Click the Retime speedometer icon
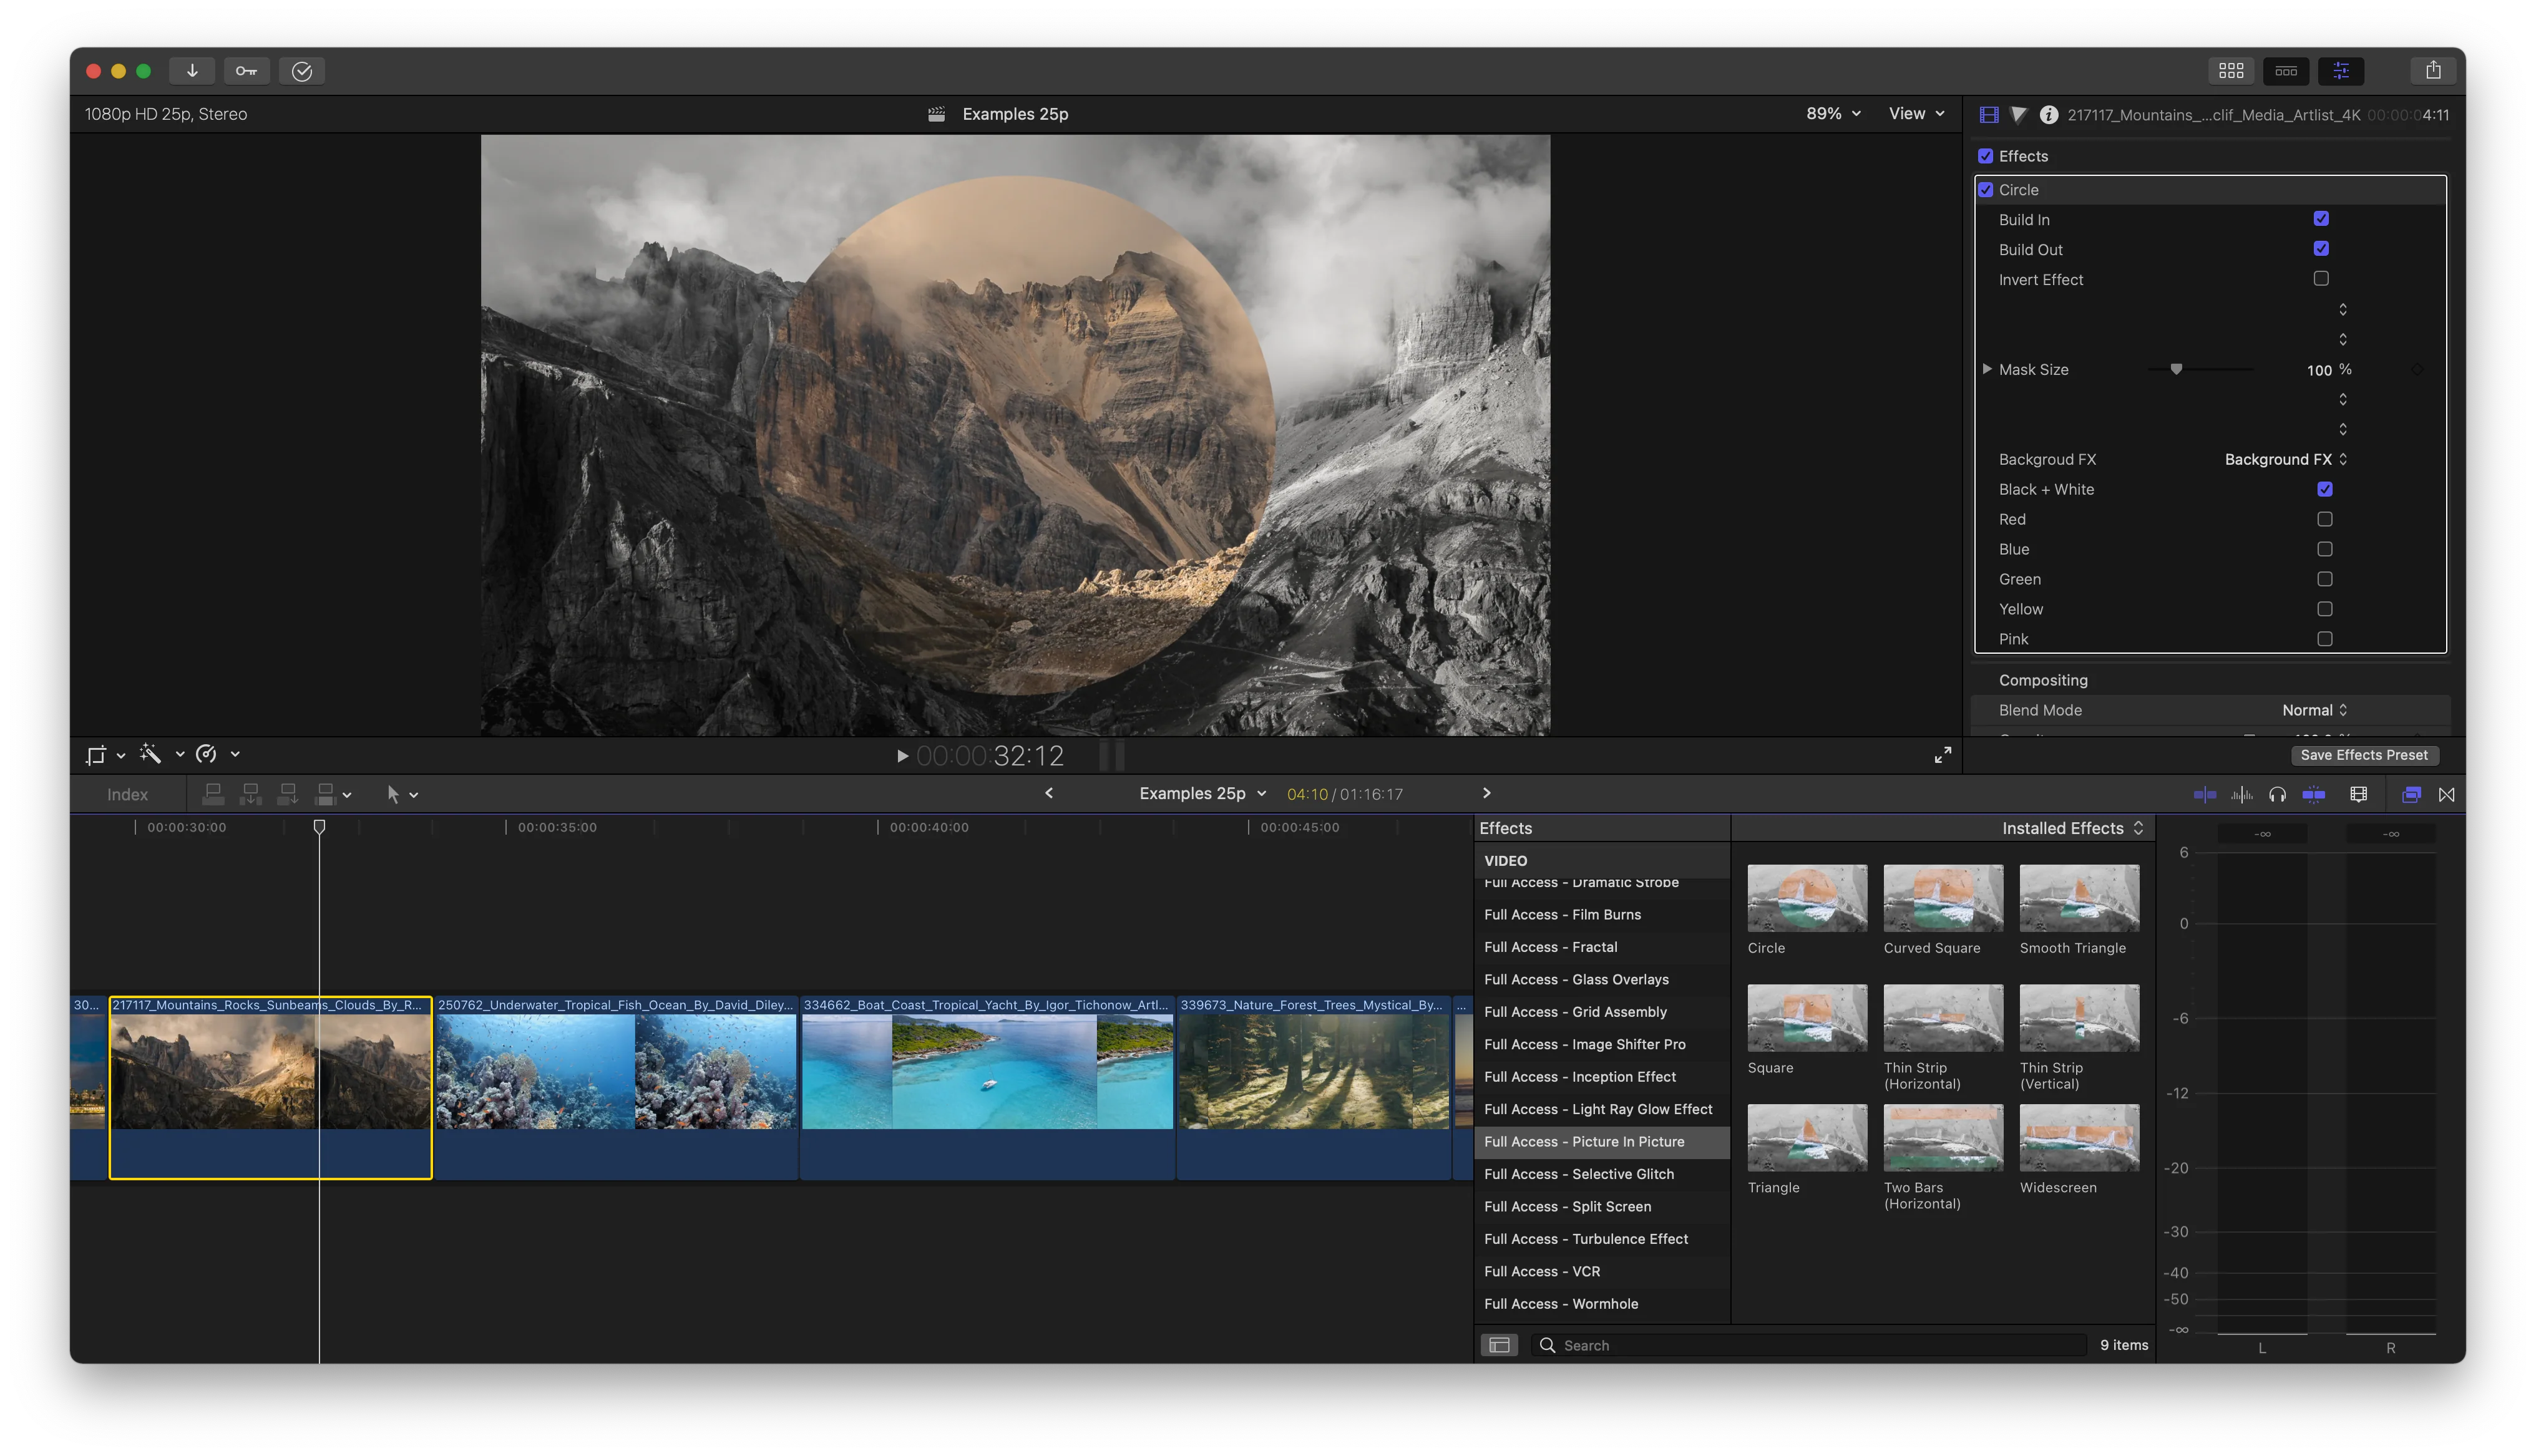Viewport: 2536px width, 1456px height. point(207,754)
